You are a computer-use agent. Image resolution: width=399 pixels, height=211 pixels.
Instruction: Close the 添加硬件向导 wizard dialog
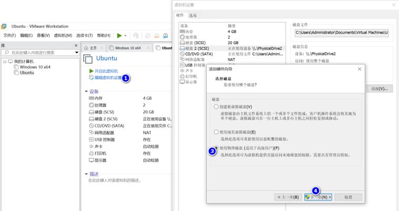(360, 69)
